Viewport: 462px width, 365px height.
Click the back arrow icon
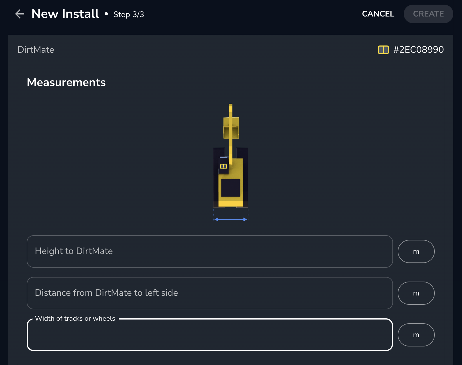point(20,14)
